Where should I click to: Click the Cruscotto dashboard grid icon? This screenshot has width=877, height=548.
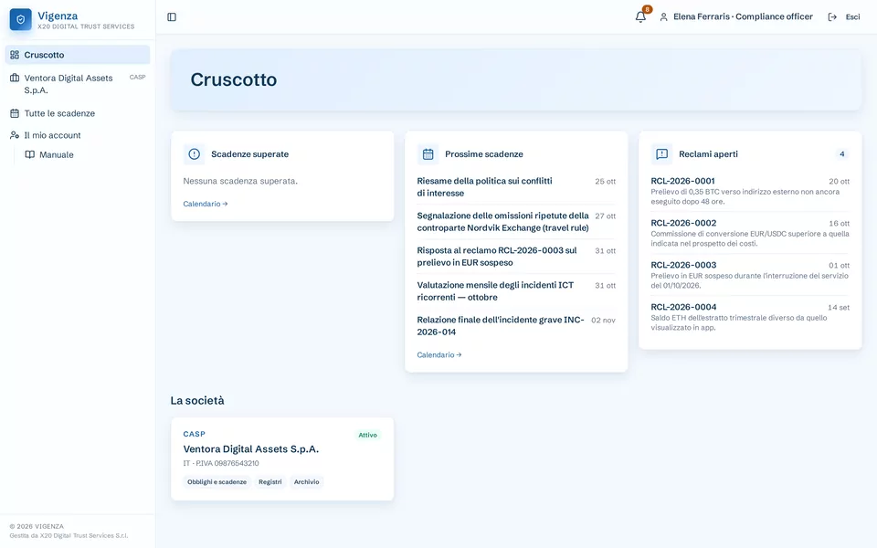pyautogui.click(x=15, y=55)
